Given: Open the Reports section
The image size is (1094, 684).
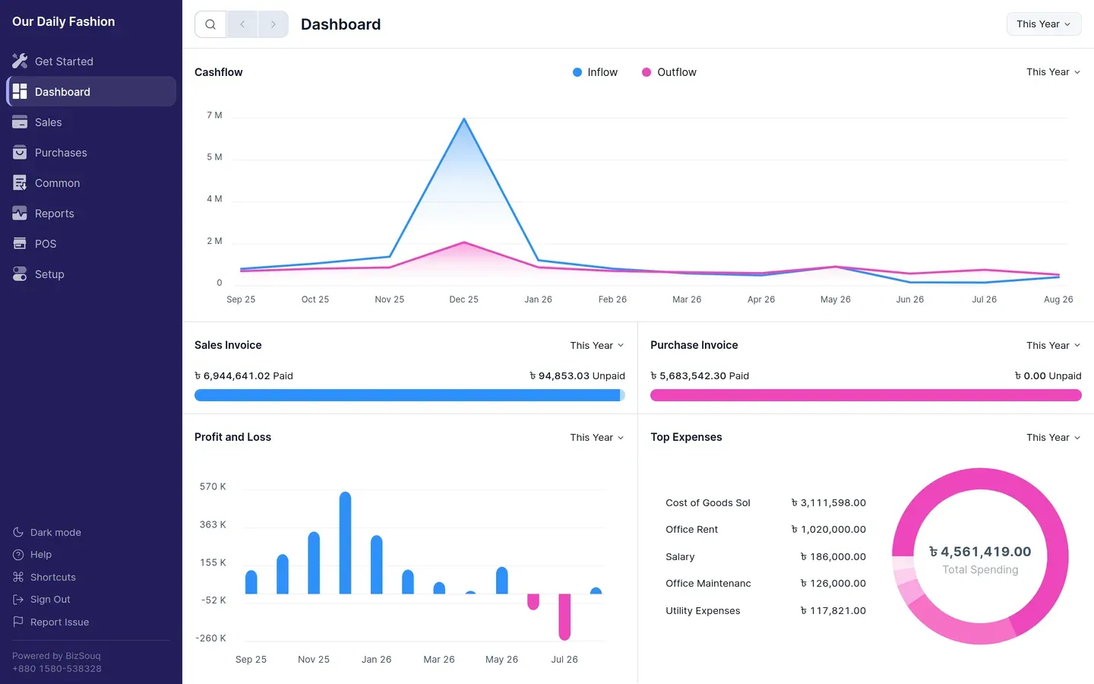Looking at the screenshot, I should pyautogui.click(x=91, y=213).
